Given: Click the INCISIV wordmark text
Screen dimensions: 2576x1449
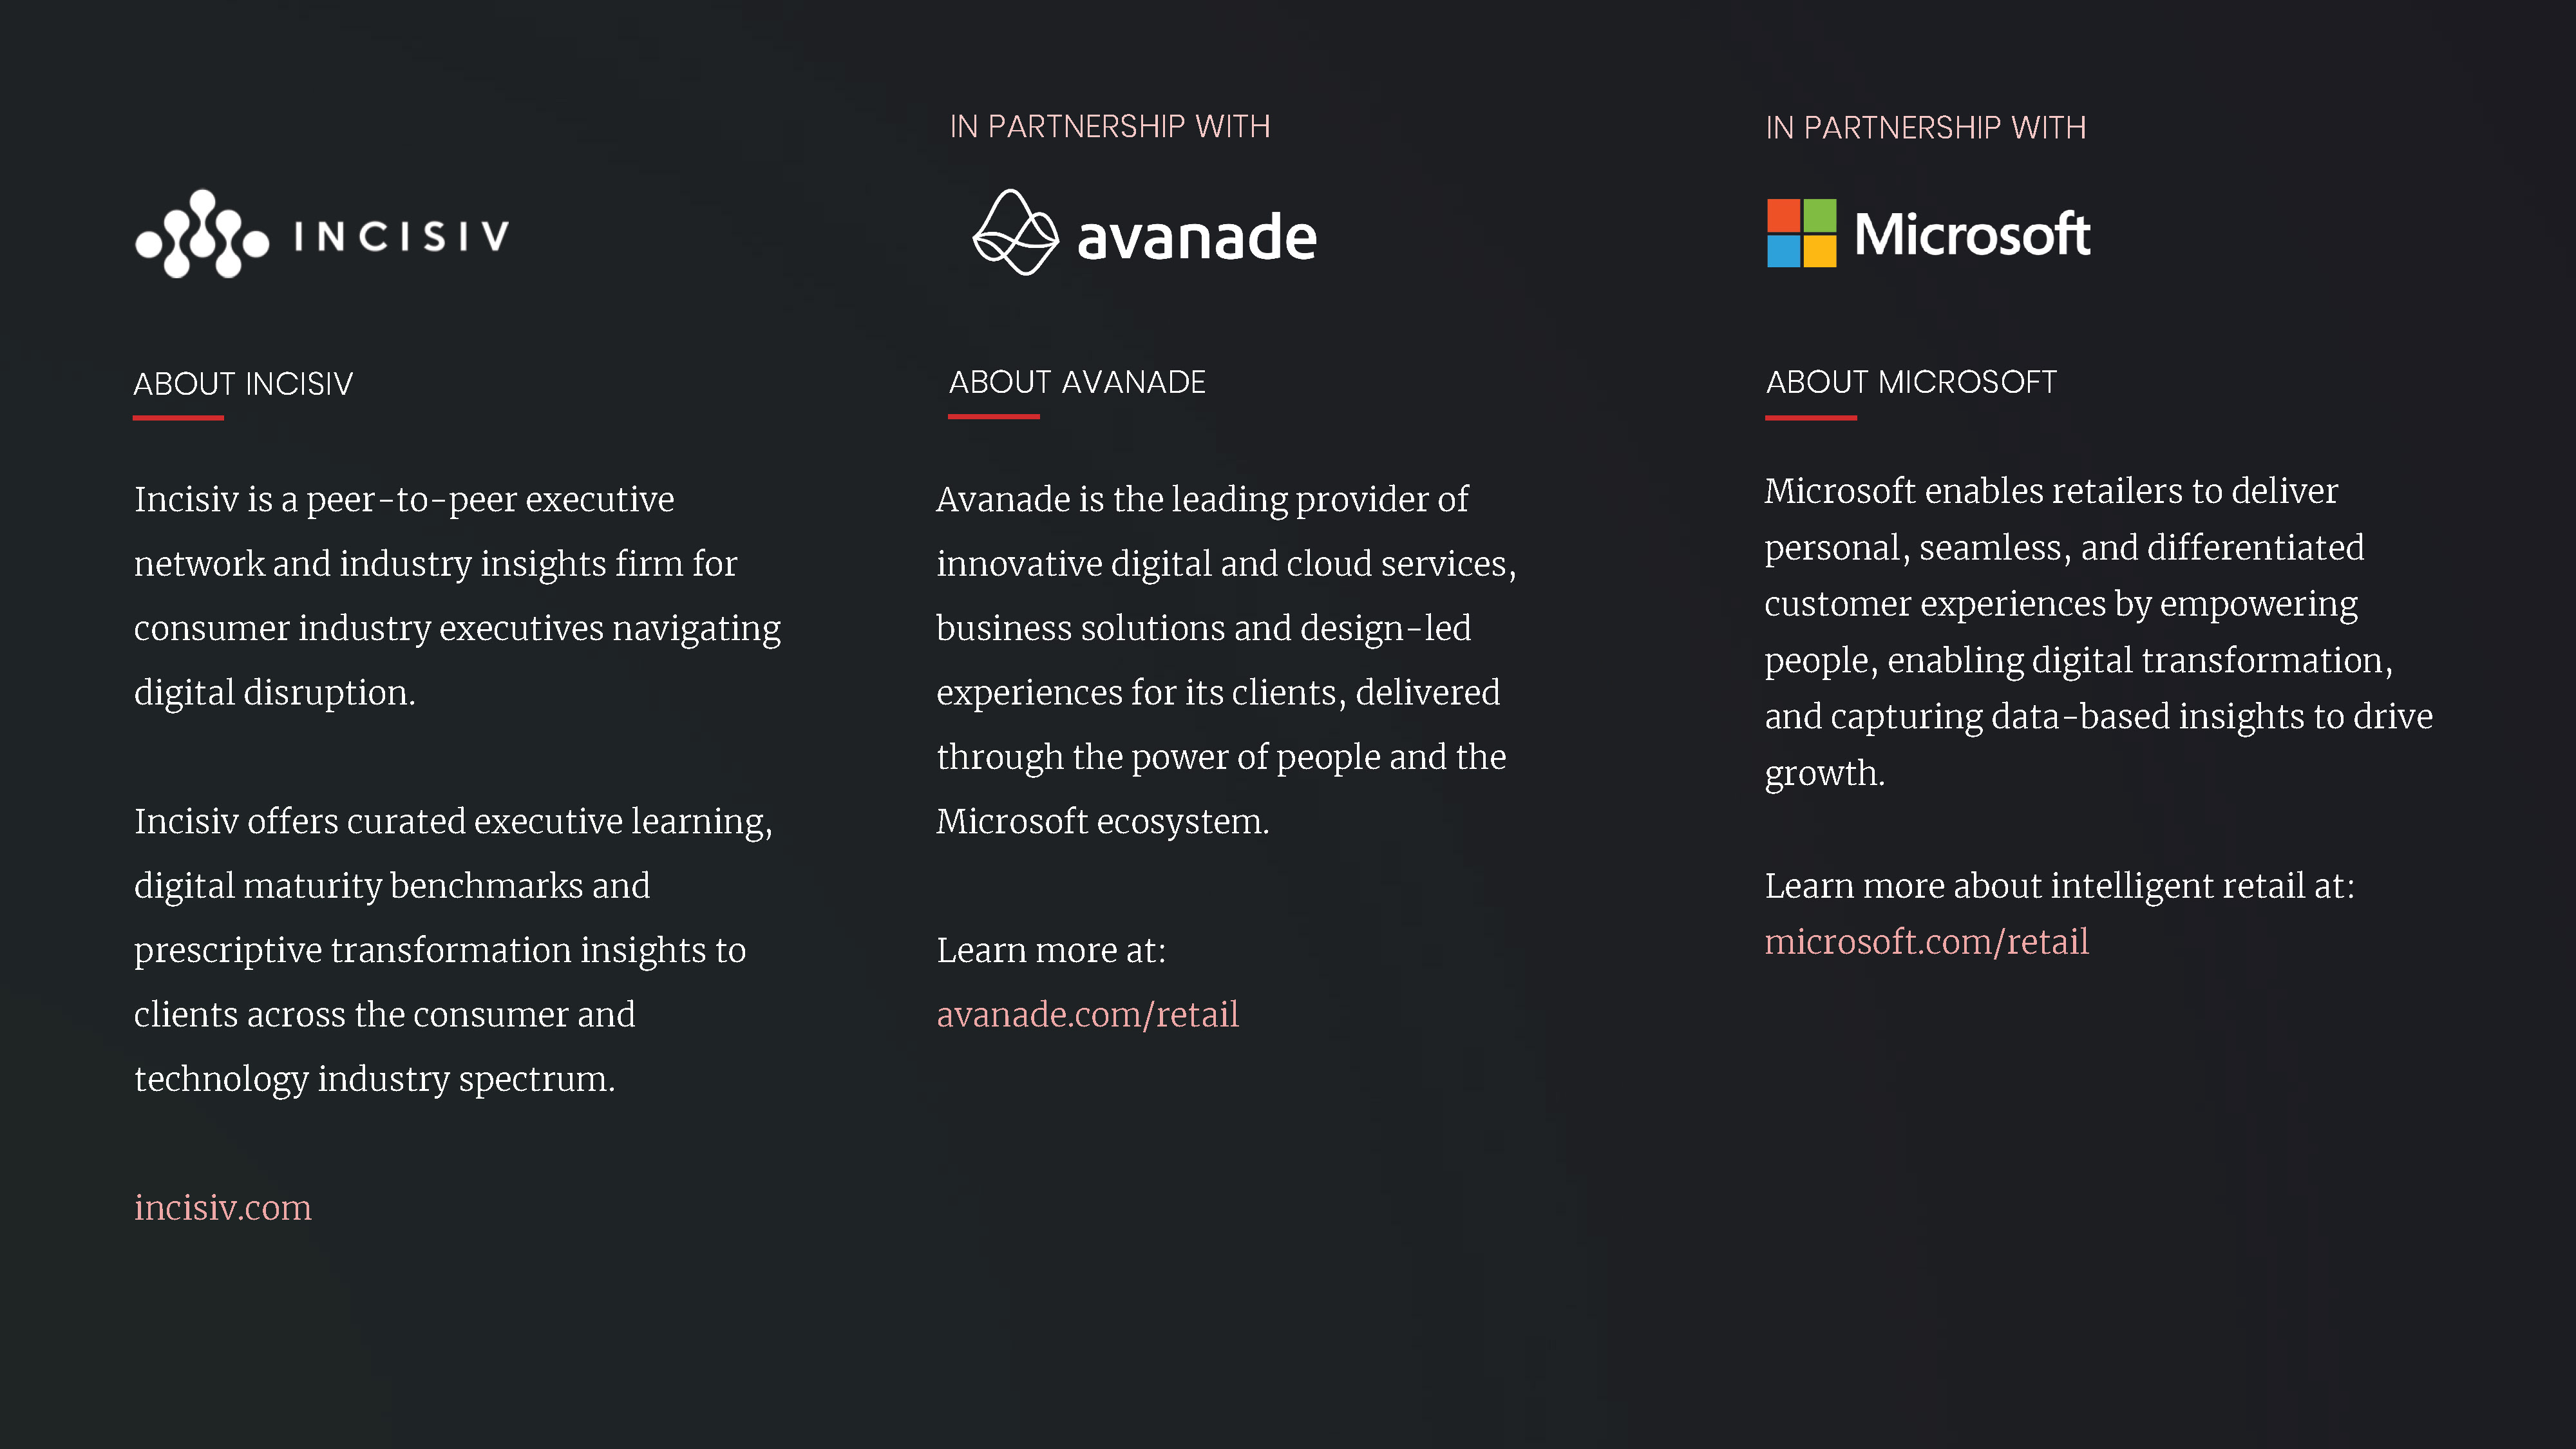Looking at the screenshot, I should point(402,237).
